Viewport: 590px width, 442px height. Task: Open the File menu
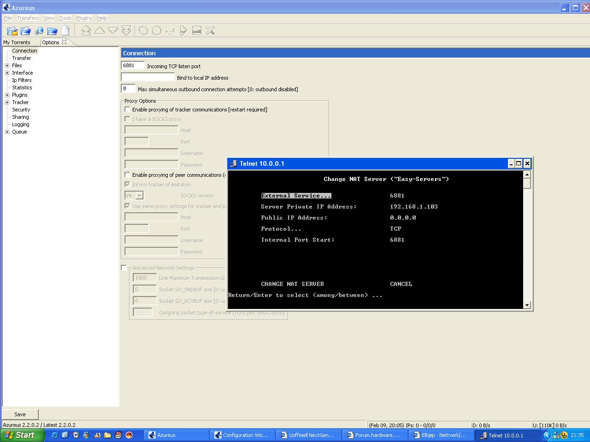tap(8, 18)
